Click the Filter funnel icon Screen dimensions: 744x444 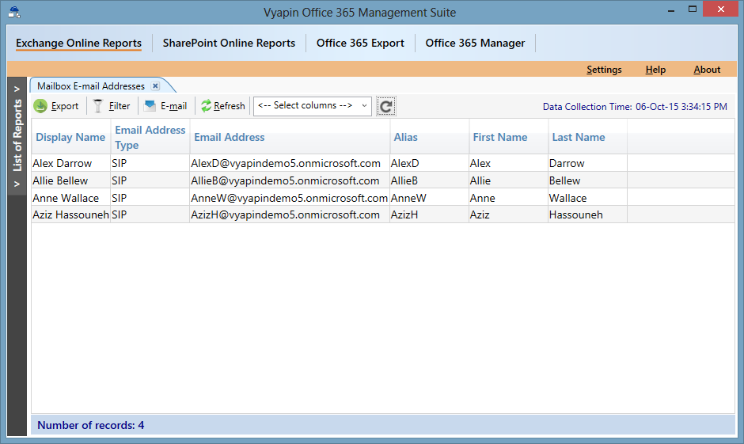tap(97, 106)
